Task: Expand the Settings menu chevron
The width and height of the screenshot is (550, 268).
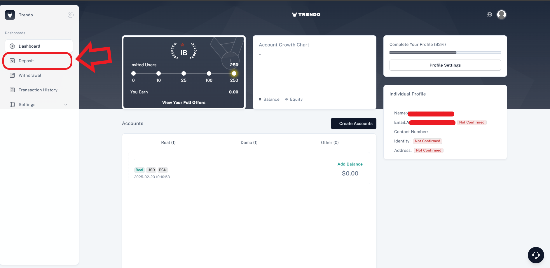Action: (x=66, y=105)
